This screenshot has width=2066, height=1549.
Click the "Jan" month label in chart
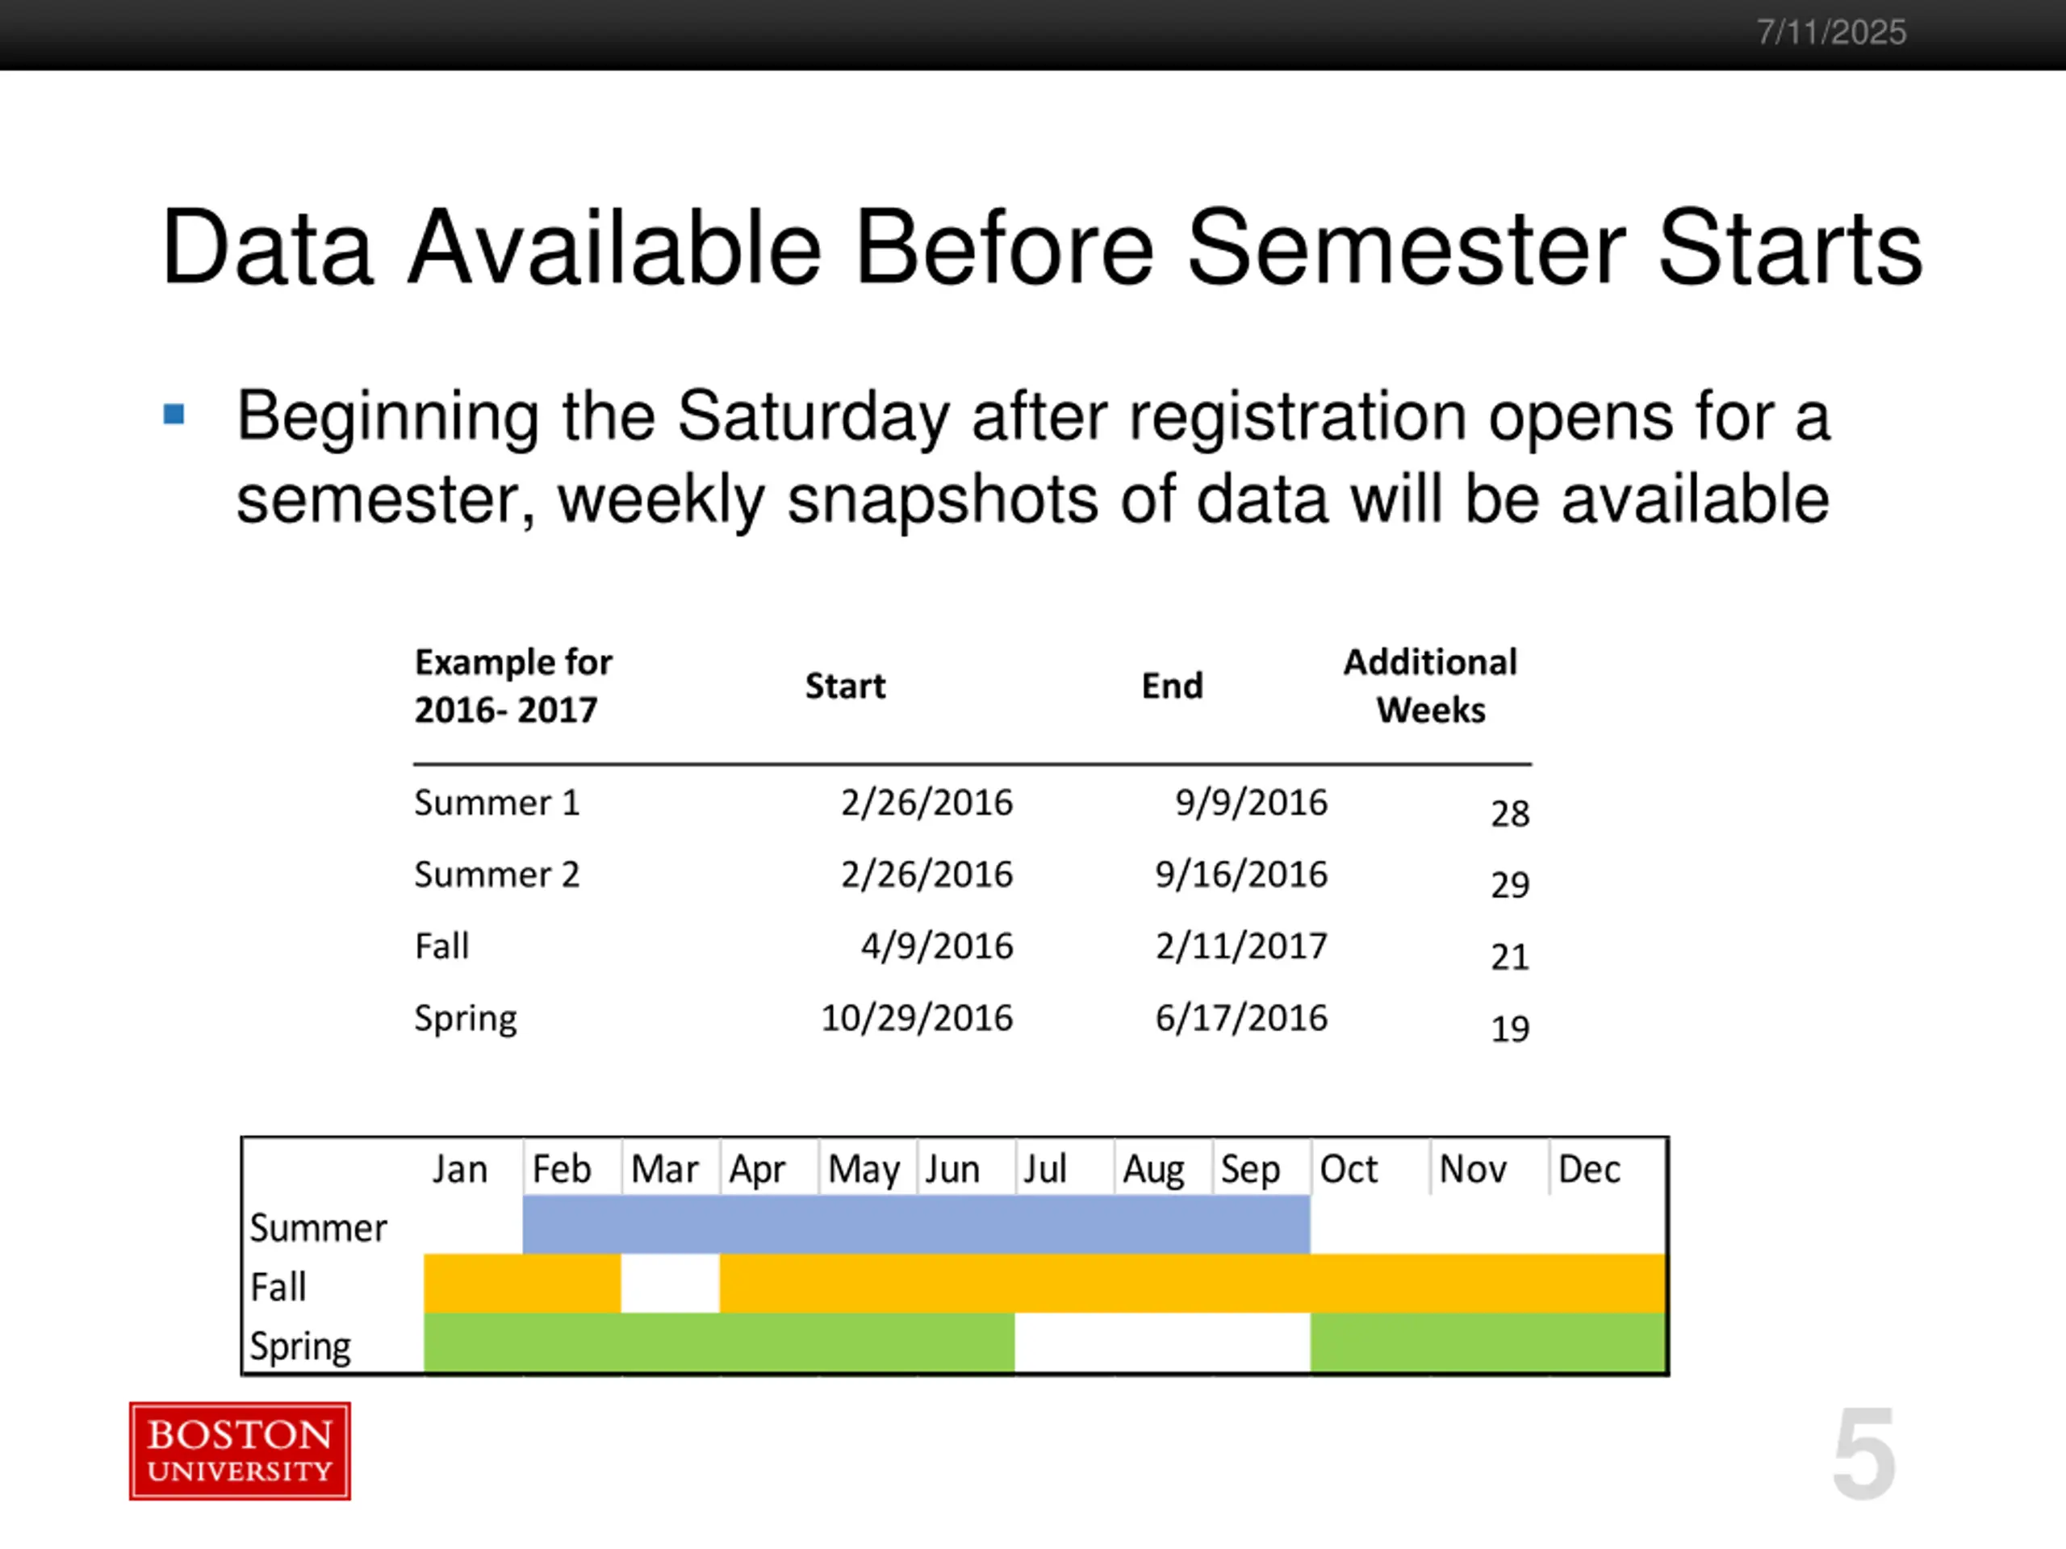(x=459, y=1169)
